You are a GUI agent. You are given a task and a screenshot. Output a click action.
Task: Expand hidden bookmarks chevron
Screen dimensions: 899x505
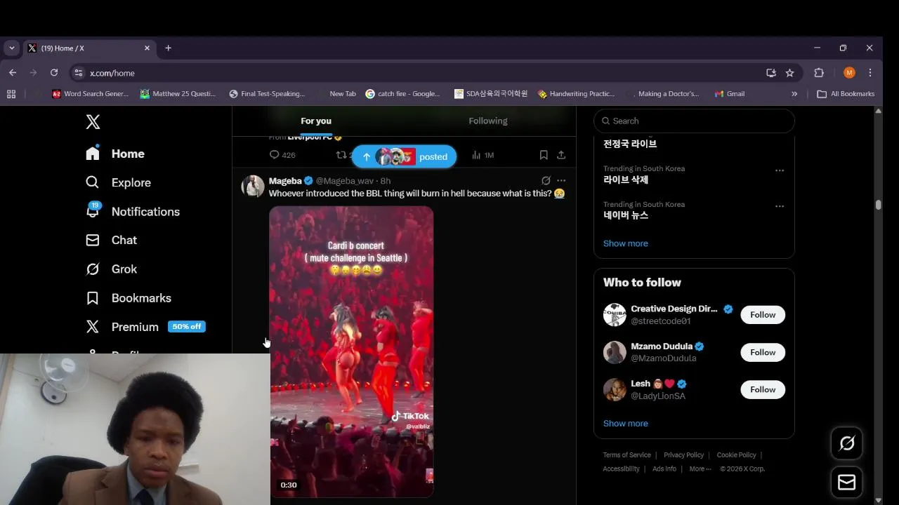coord(794,94)
